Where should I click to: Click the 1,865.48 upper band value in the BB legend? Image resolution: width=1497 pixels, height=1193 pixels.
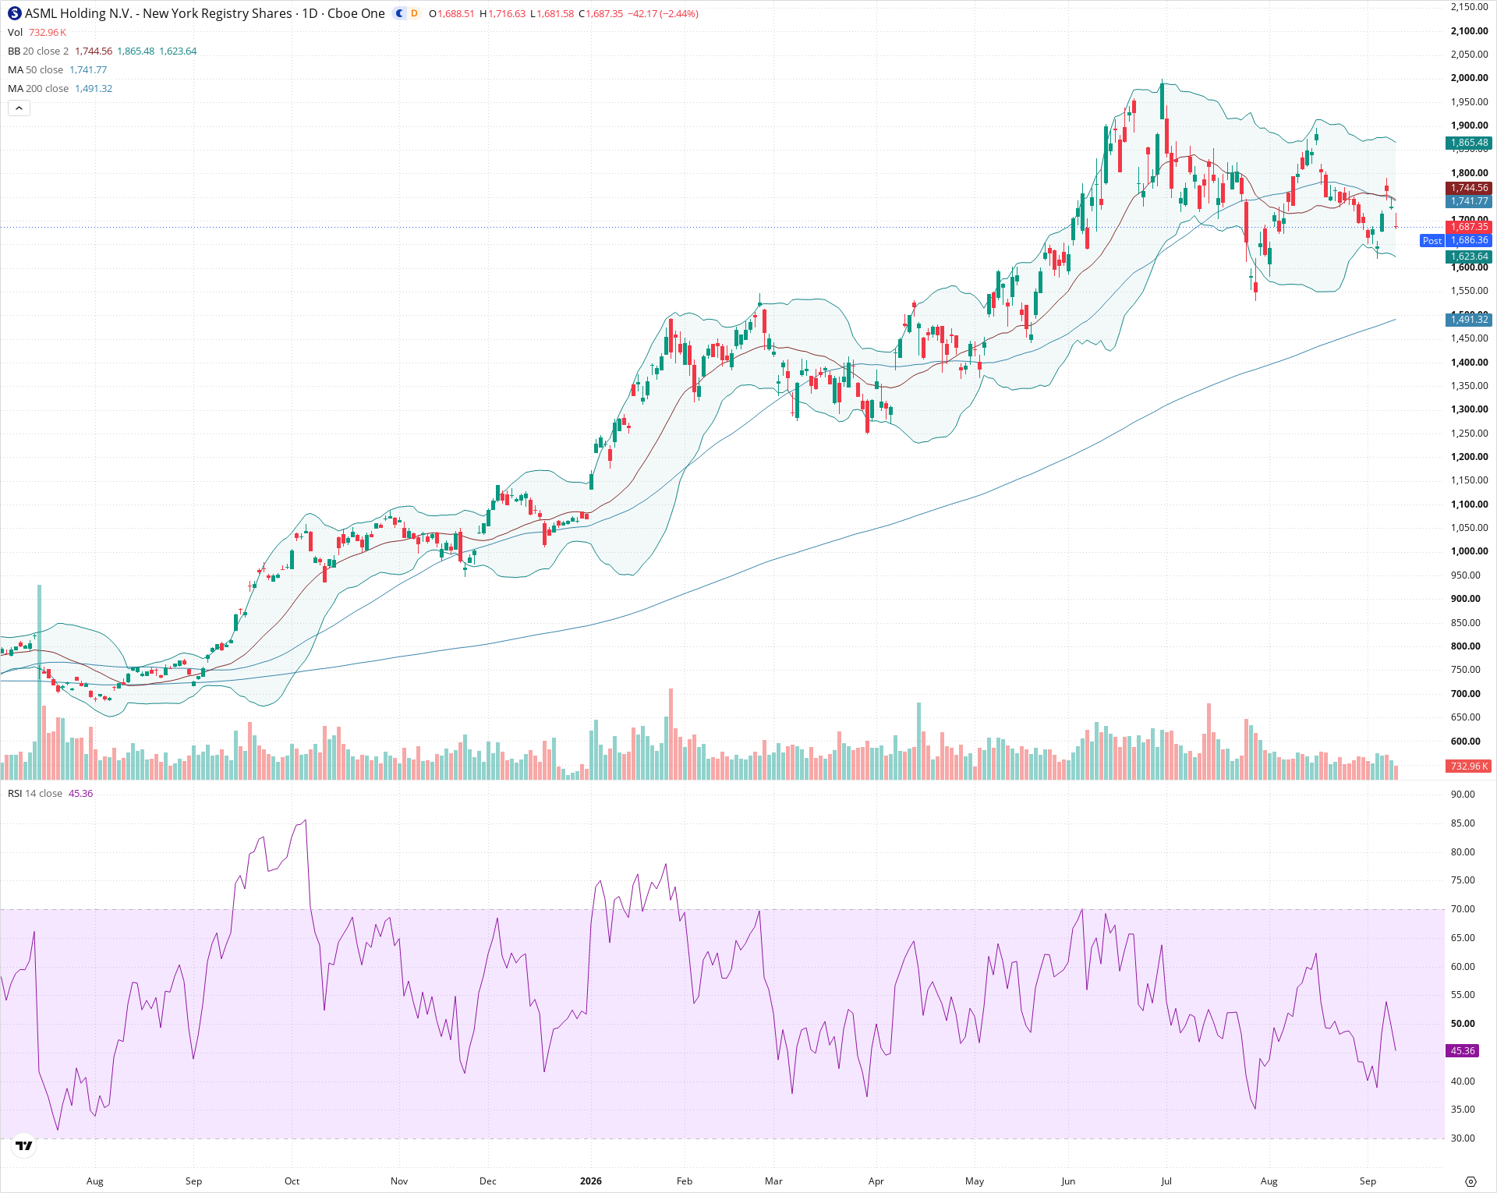click(x=136, y=51)
